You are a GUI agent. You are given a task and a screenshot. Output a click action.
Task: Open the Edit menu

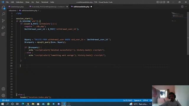(12, 2)
